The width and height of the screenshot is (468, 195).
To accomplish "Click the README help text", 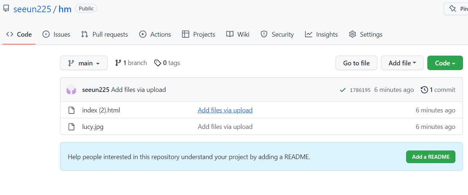I will 189,157.
